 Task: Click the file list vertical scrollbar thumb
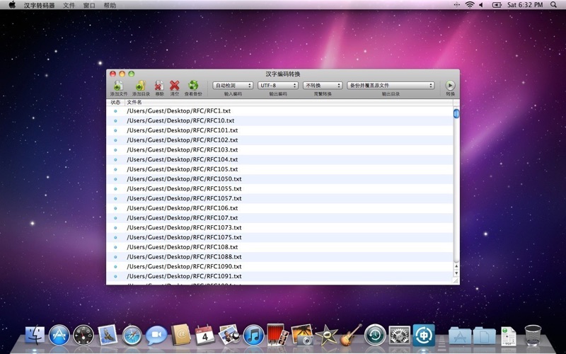pos(456,113)
